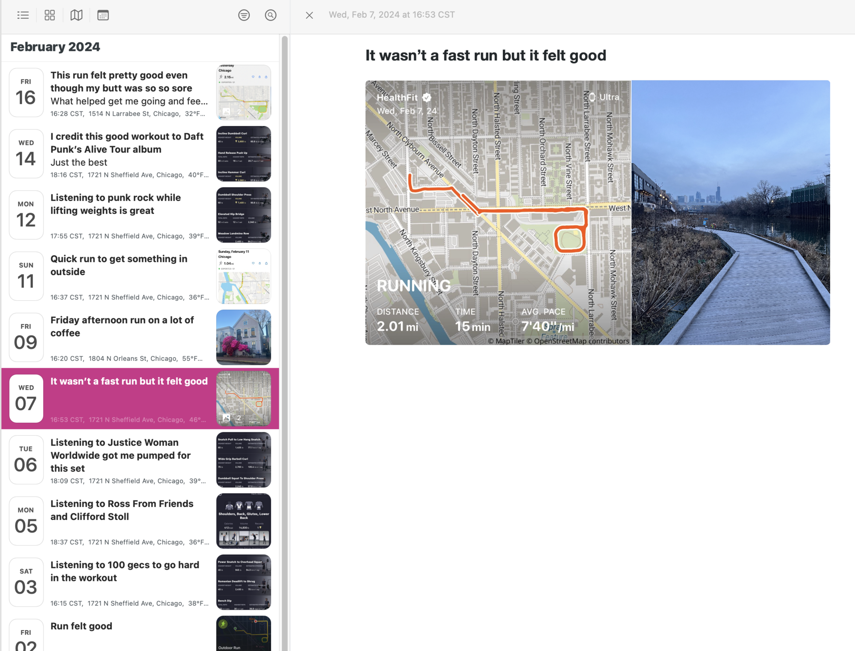Image resolution: width=855 pixels, height=651 pixels.
Task: Click the 18:37 CST metadata line
Action: [x=130, y=542]
